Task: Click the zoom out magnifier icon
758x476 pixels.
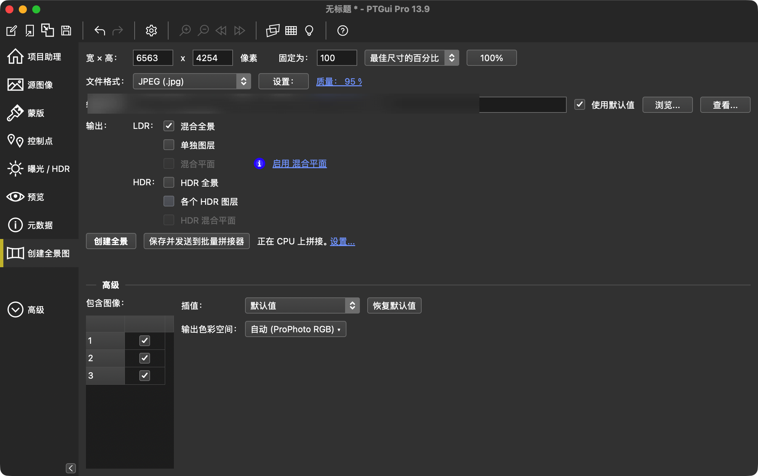Action: [203, 31]
